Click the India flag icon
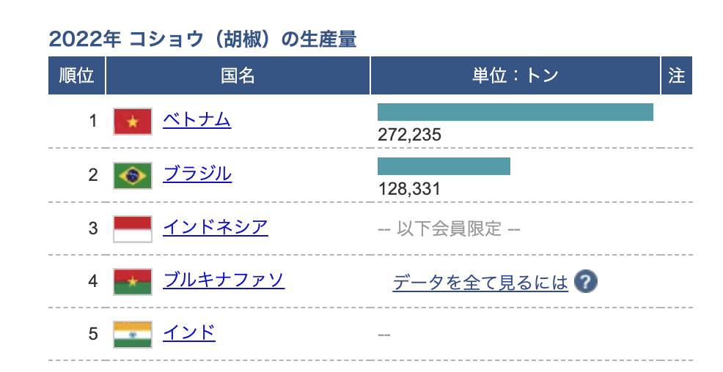This screenshot has height=372, width=723. (x=133, y=334)
